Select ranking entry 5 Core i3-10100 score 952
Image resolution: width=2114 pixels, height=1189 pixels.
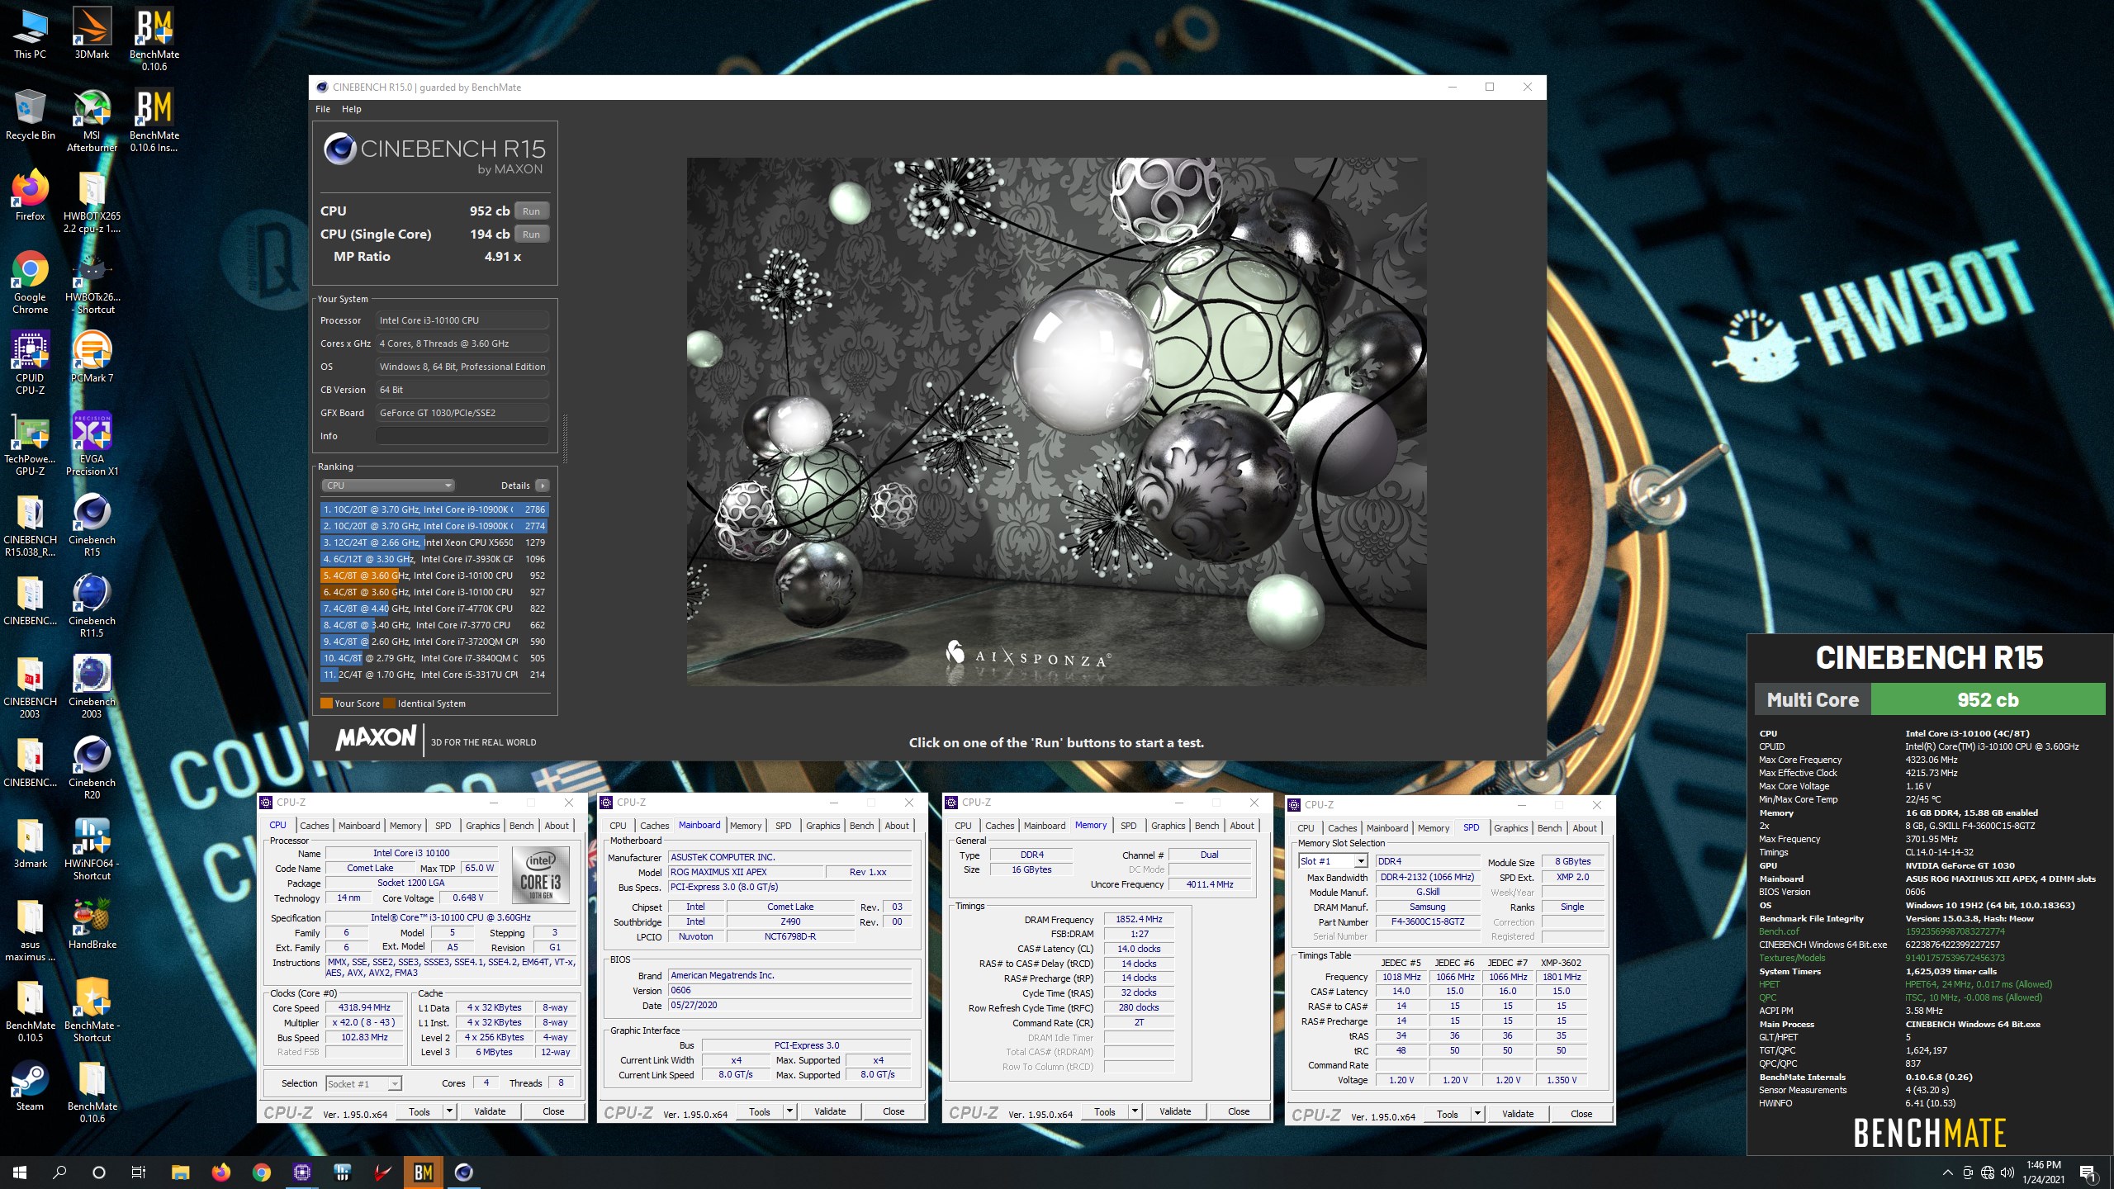coord(434,576)
